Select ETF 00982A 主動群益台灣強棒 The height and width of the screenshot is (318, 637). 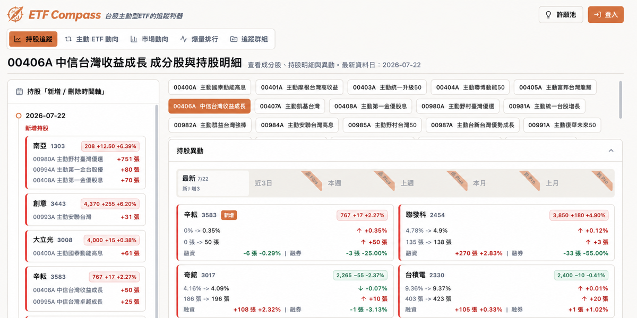click(210, 125)
